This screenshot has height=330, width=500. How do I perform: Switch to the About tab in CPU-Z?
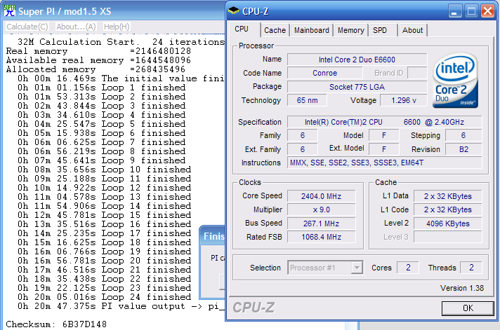point(412,30)
